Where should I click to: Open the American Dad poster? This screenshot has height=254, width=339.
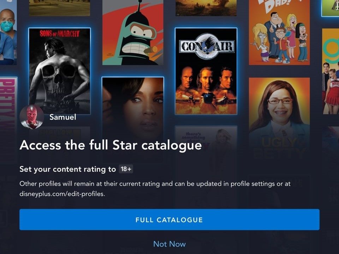279,32
